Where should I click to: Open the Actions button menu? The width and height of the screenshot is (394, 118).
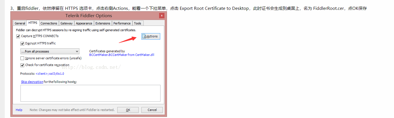[151, 36]
